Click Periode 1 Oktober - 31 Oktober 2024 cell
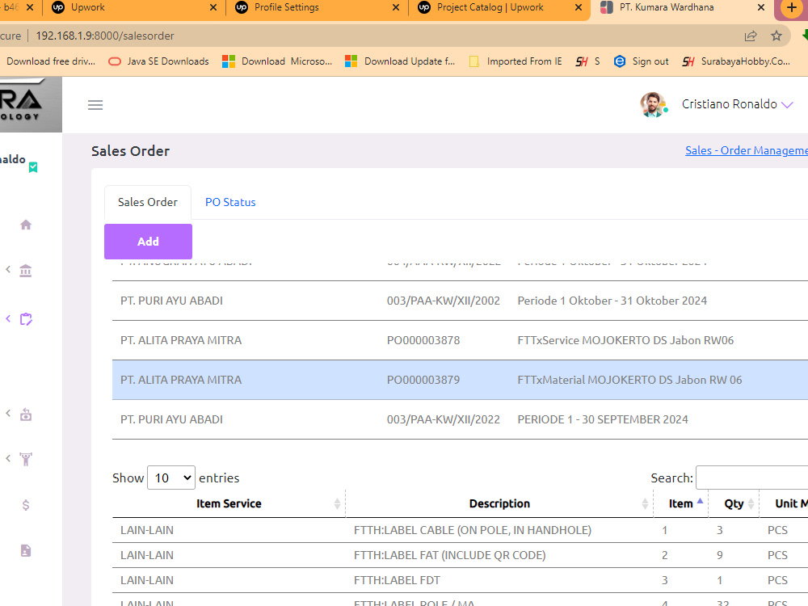808x606 pixels. 612,301
